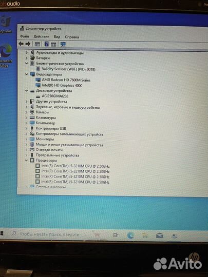Open Task View on the taskbar
This screenshot has width=208, height=277.
tap(116, 235)
